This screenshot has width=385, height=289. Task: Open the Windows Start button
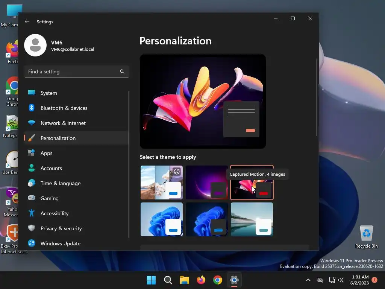point(151,280)
